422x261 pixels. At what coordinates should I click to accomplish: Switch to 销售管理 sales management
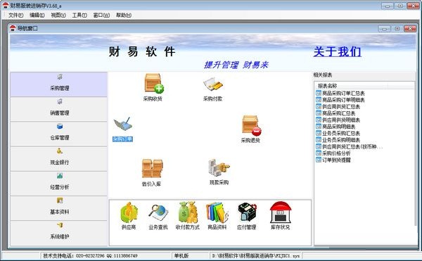click(59, 109)
